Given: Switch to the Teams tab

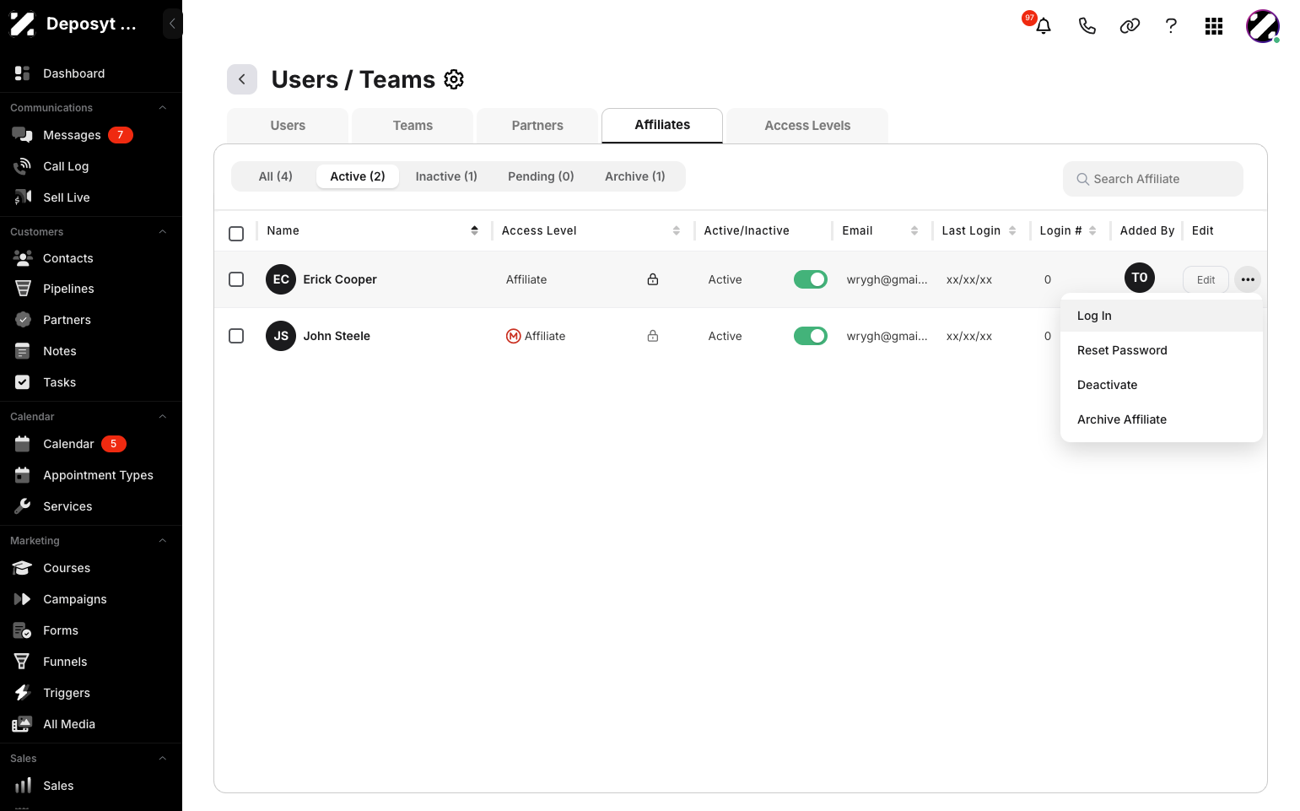Looking at the screenshot, I should (413, 126).
